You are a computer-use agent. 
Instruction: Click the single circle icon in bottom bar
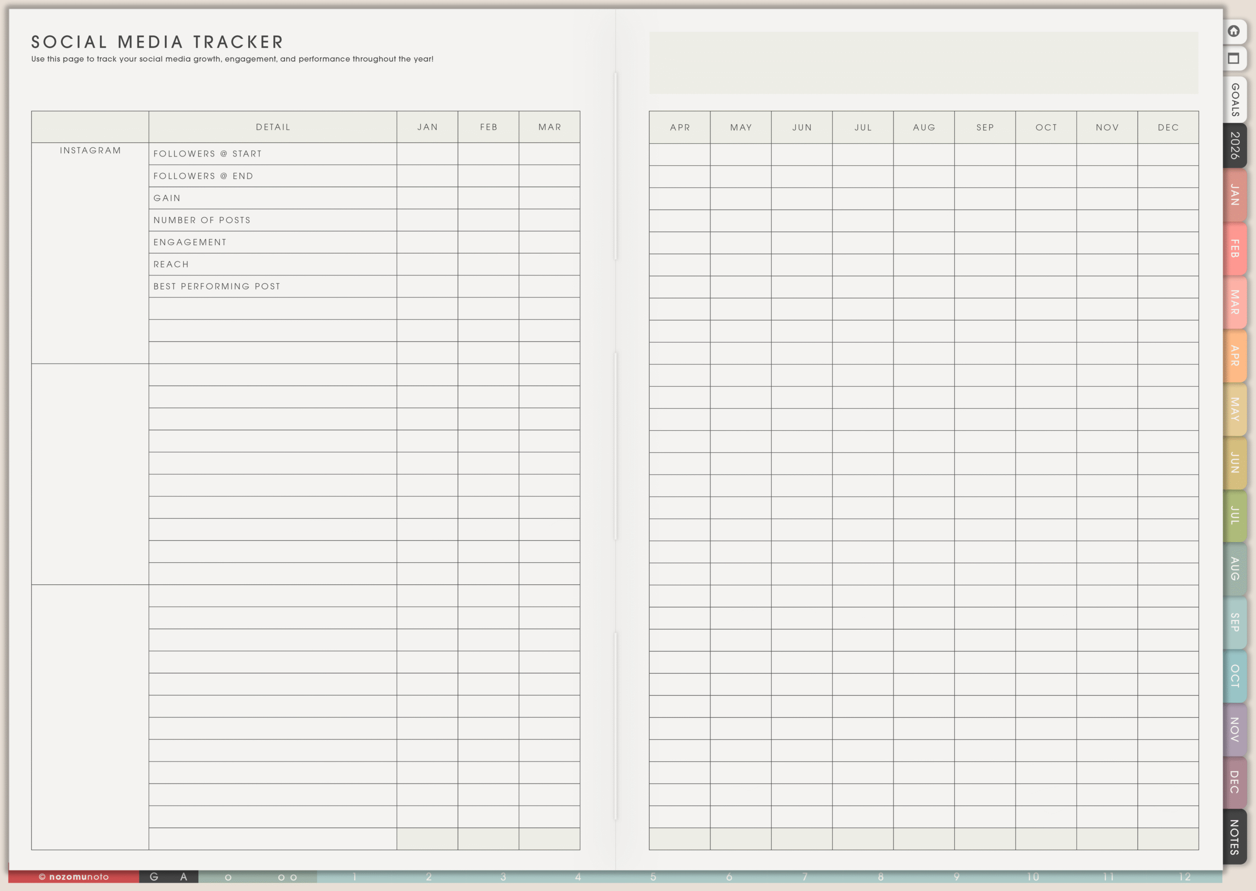(x=228, y=877)
